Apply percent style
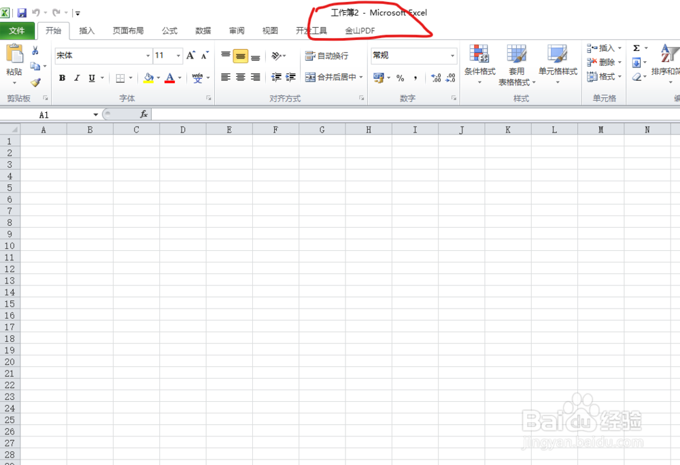This screenshot has height=465, width=680. [x=401, y=78]
